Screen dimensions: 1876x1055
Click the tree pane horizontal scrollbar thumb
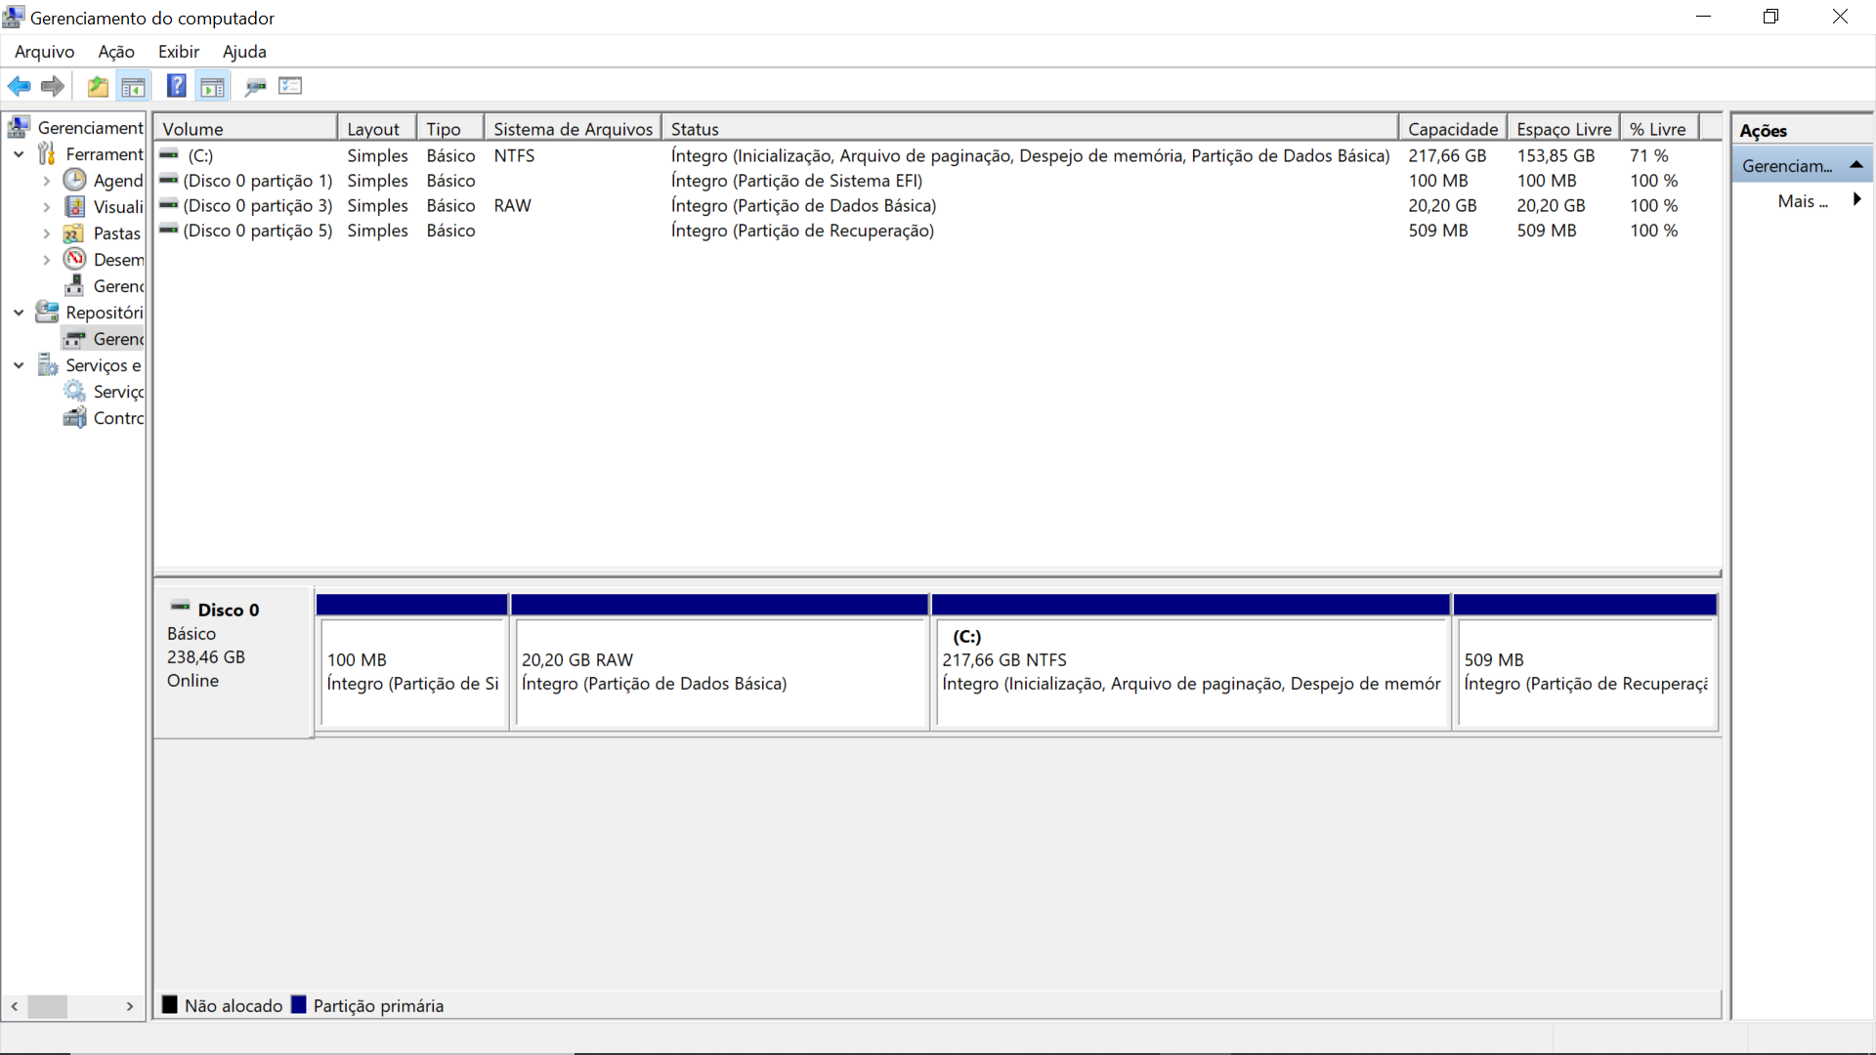pos(47,1006)
